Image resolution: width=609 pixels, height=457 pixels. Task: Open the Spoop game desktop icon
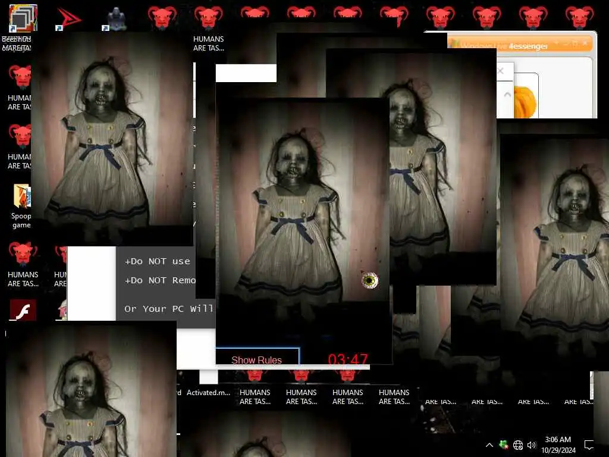(x=22, y=206)
